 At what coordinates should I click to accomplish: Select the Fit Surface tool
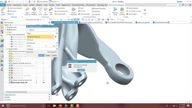point(46,11)
